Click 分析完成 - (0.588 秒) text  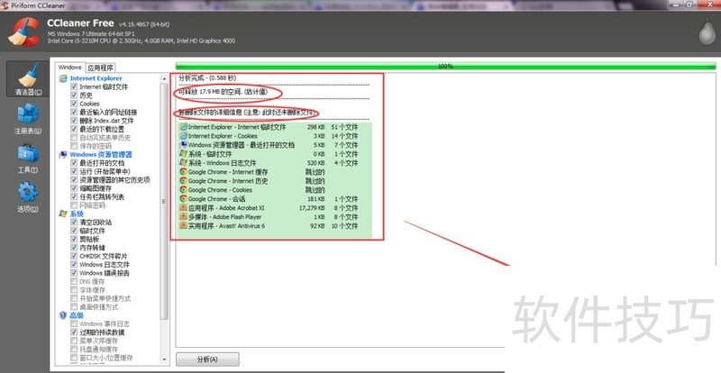(207, 78)
